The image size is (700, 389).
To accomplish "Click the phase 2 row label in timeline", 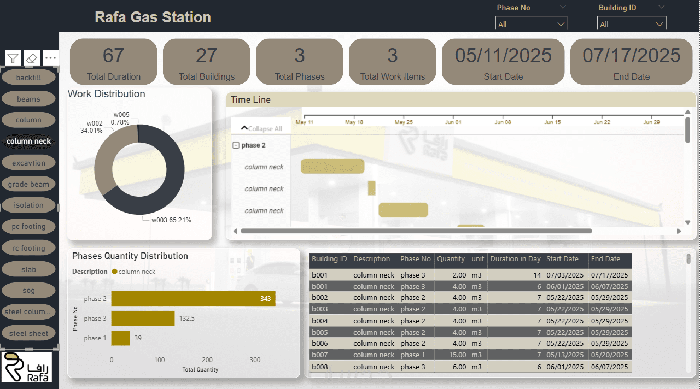I will coord(253,145).
